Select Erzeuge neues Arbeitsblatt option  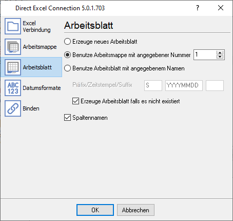(101, 42)
